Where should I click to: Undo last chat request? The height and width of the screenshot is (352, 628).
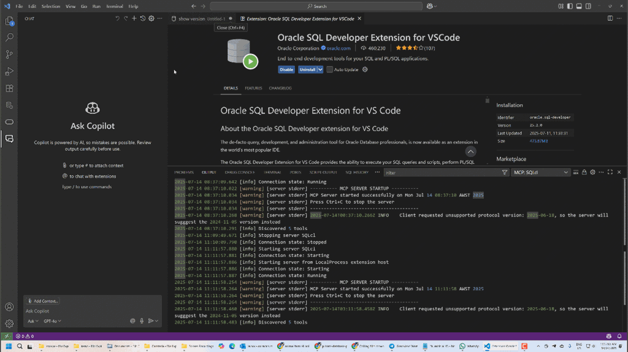[x=117, y=18]
